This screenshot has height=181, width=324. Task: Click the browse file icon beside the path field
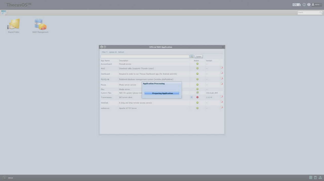192,56
